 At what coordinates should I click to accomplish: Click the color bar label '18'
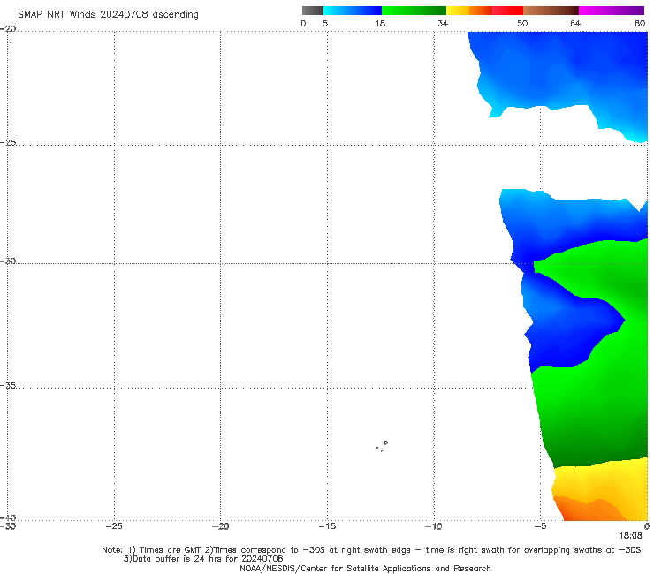[x=380, y=23]
